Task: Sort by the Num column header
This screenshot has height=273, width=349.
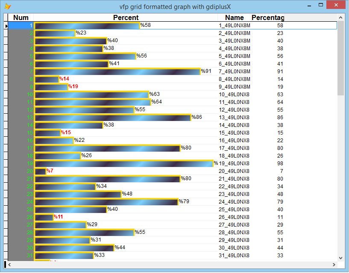Action: [21, 17]
